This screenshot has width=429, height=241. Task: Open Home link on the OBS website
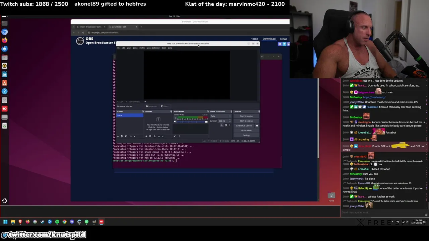(254, 39)
